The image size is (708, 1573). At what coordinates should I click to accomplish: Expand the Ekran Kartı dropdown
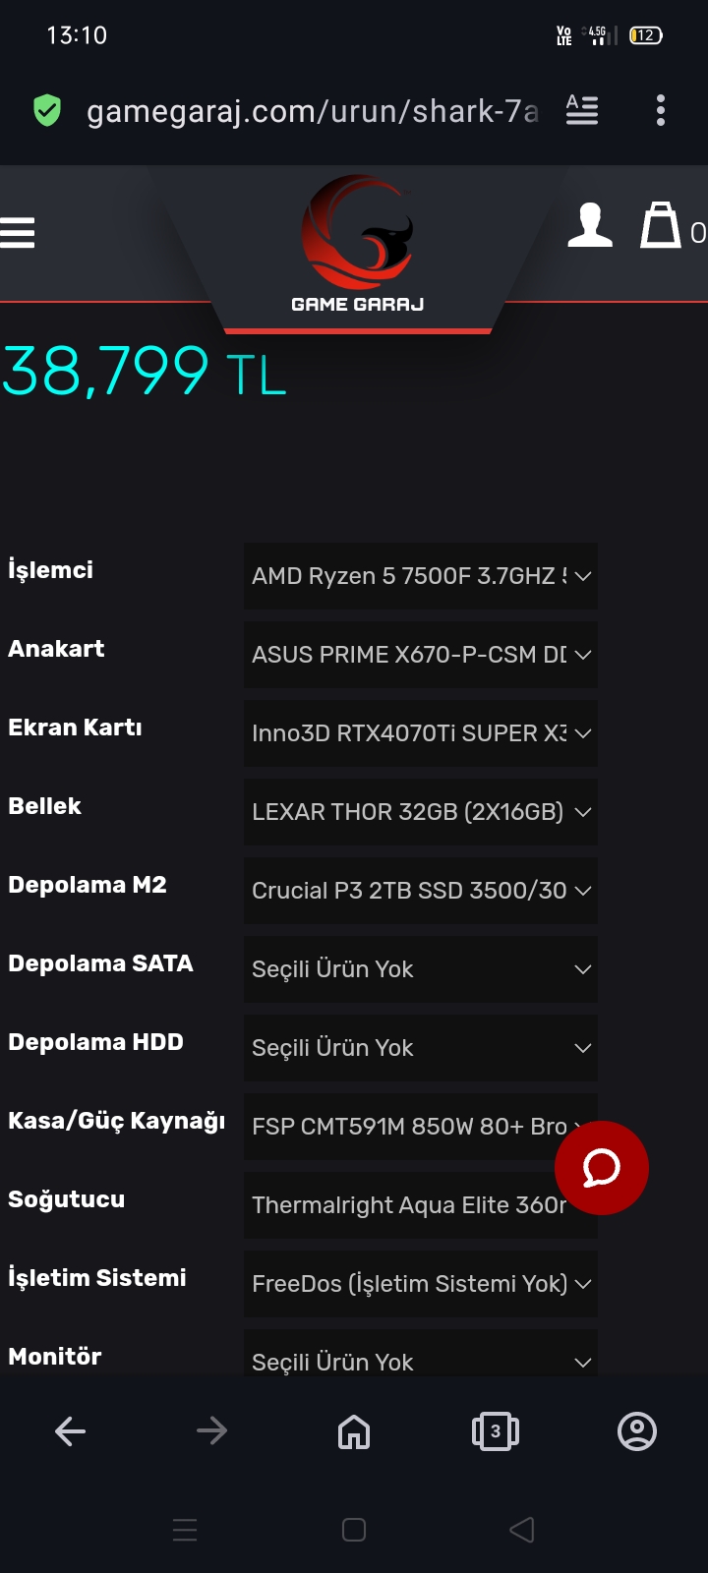click(x=421, y=733)
